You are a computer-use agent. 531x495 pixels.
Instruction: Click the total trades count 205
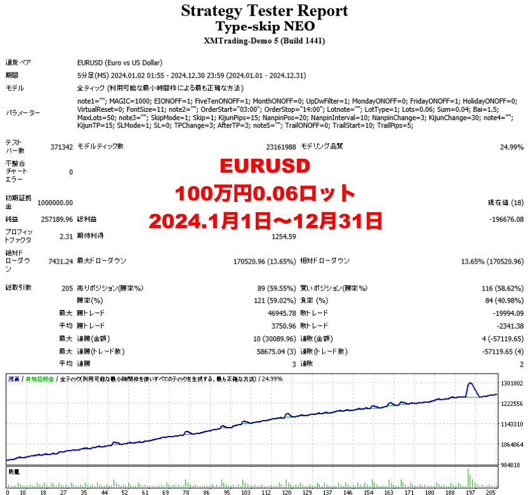pyautogui.click(x=67, y=288)
